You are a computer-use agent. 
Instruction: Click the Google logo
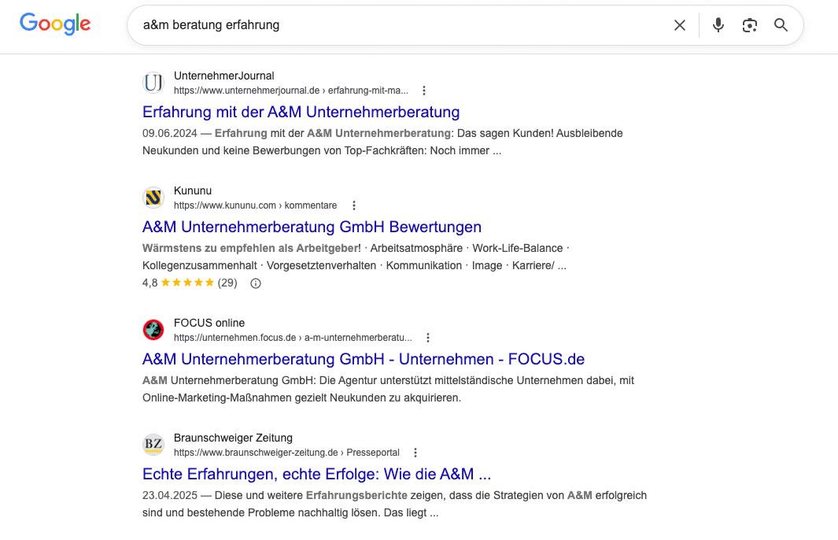point(55,24)
